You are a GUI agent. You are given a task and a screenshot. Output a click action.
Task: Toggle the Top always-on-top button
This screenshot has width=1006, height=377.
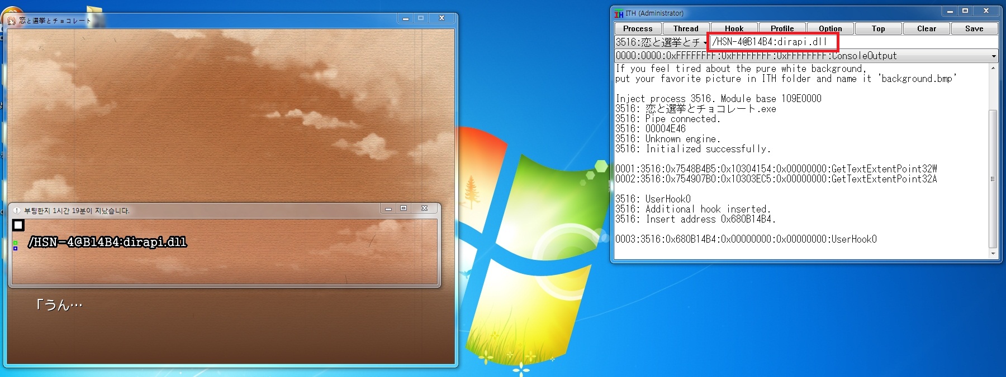(878, 28)
